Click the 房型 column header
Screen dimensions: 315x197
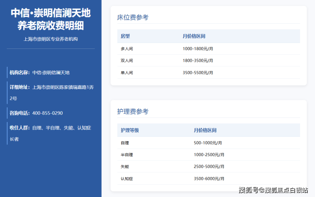pos(125,36)
